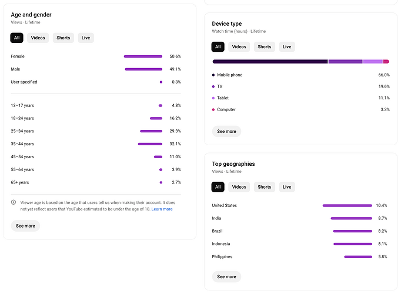This screenshot has height=294, width=401.
Task: Click the TV legend dot
Action: click(x=213, y=86)
